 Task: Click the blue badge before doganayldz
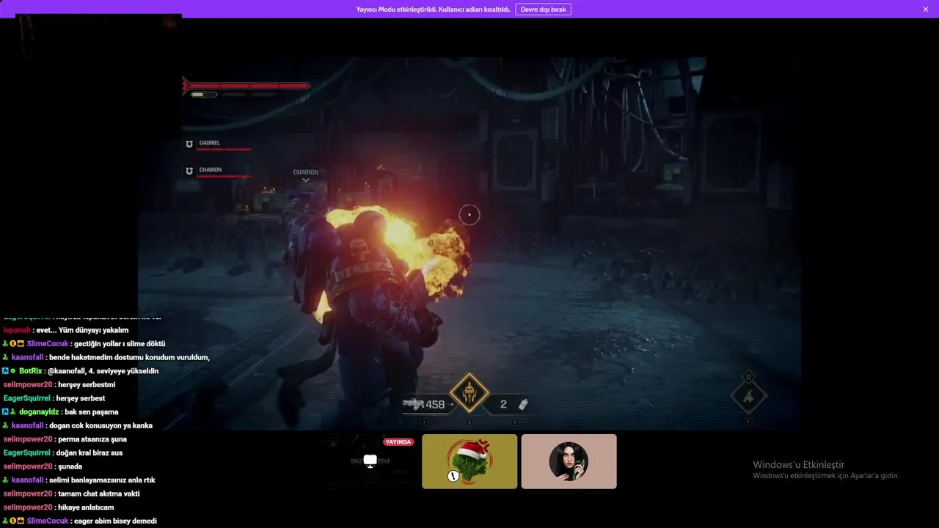pos(5,412)
